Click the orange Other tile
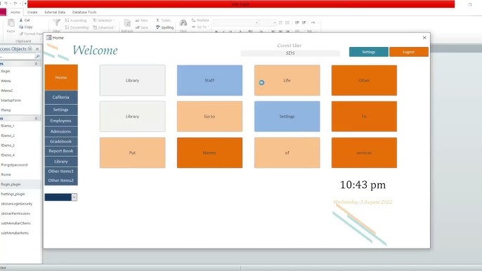The height and width of the screenshot is (271, 482). 364,80
